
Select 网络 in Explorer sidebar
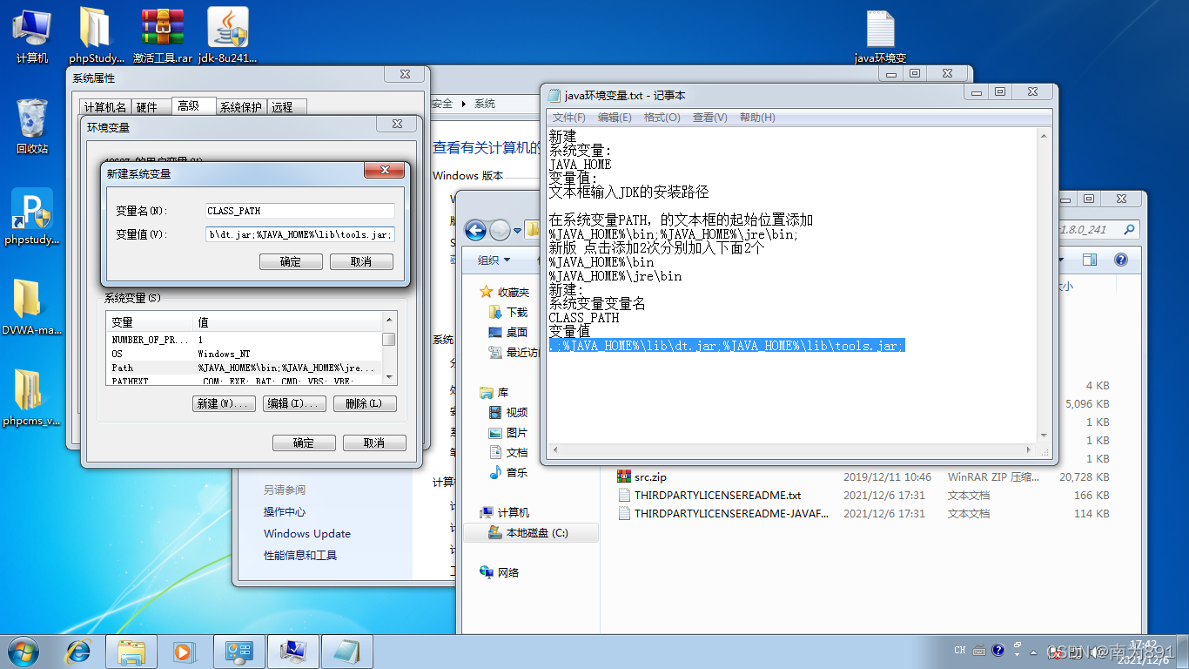click(500, 572)
